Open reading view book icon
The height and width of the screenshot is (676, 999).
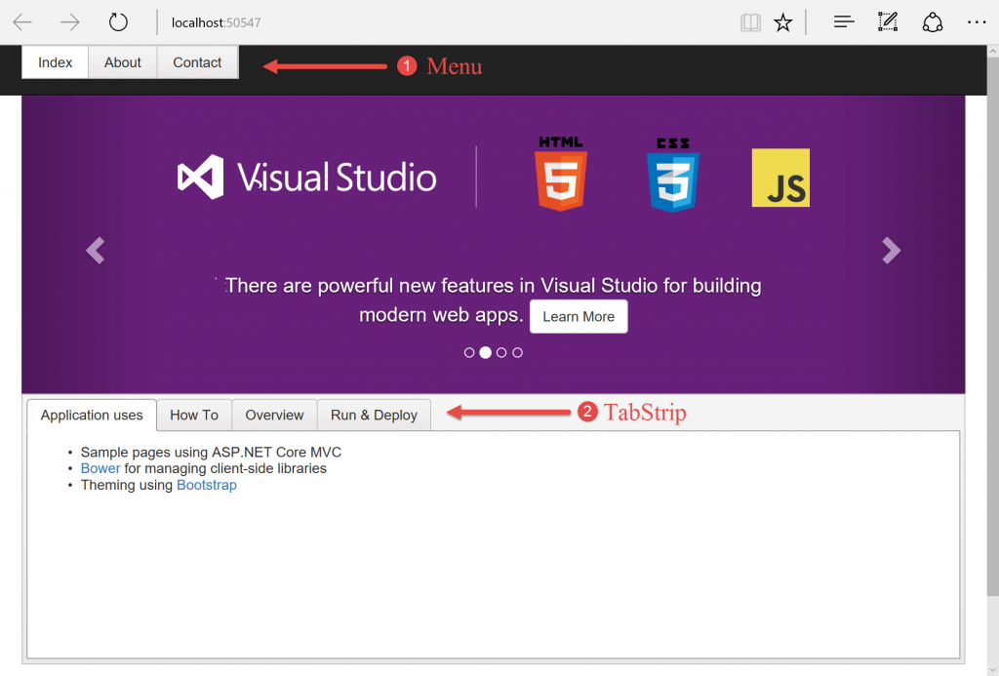[x=750, y=23]
